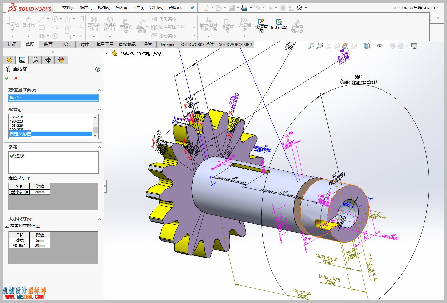
Task: Open the Line tool dropdown arrow
Action: pos(48,19)
